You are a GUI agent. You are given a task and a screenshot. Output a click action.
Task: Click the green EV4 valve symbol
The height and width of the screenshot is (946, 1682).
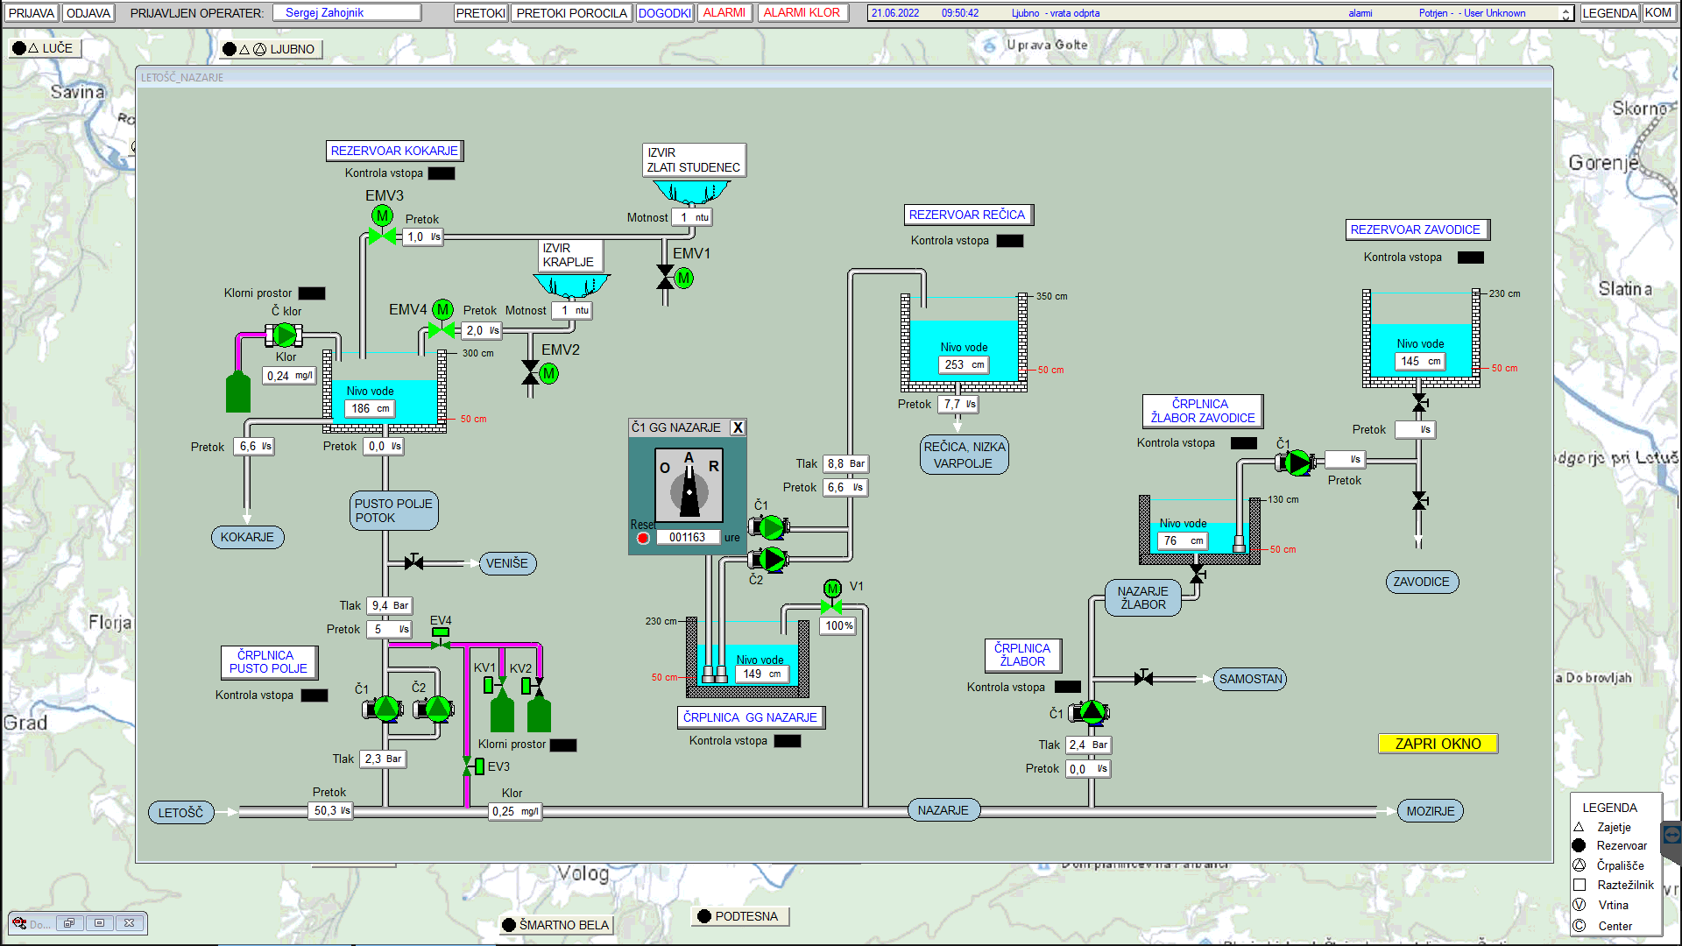tap(441, 638)
